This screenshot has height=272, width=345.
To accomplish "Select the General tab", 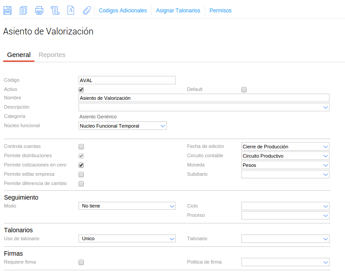I will coord(19,55).
